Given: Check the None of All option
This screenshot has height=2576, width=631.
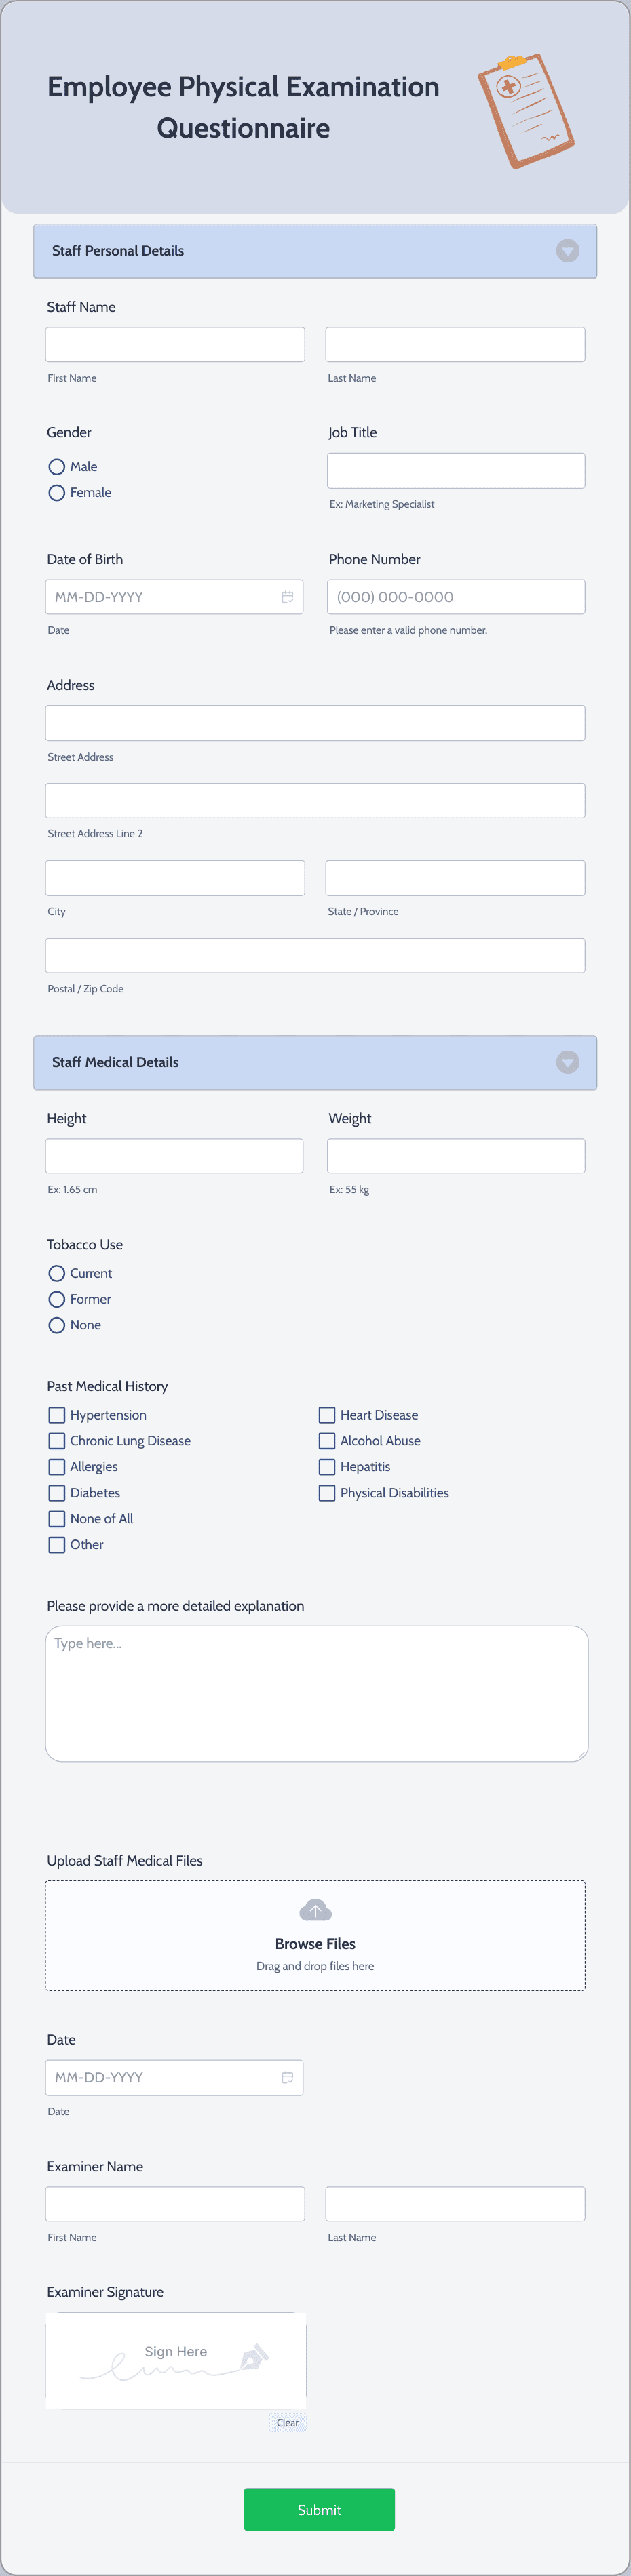Looking at the screenshot, I should point(56,1518).
